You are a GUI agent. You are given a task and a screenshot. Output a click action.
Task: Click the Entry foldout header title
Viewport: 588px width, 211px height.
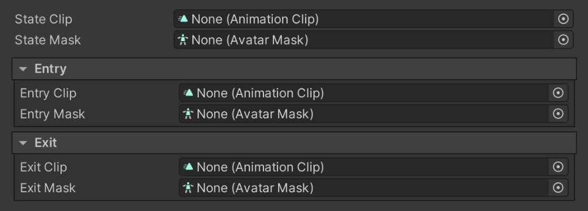pos(51,69)
